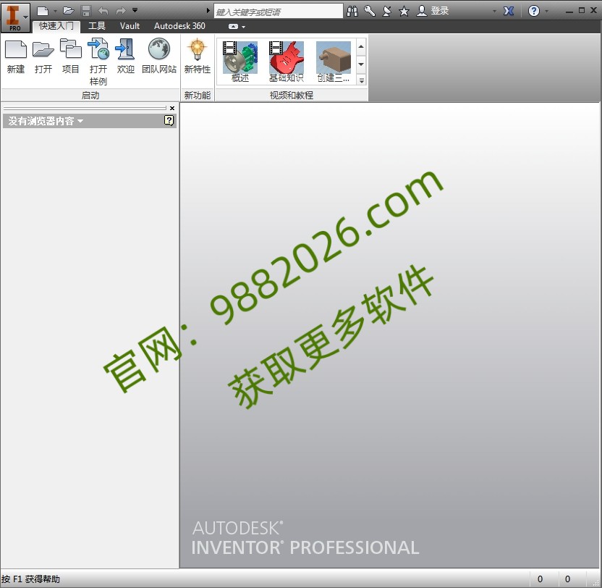This screenshot has width=602, height=588.
Task: Open Help via the question mark button
Action: pyautogui.click(x=534, y=9)
